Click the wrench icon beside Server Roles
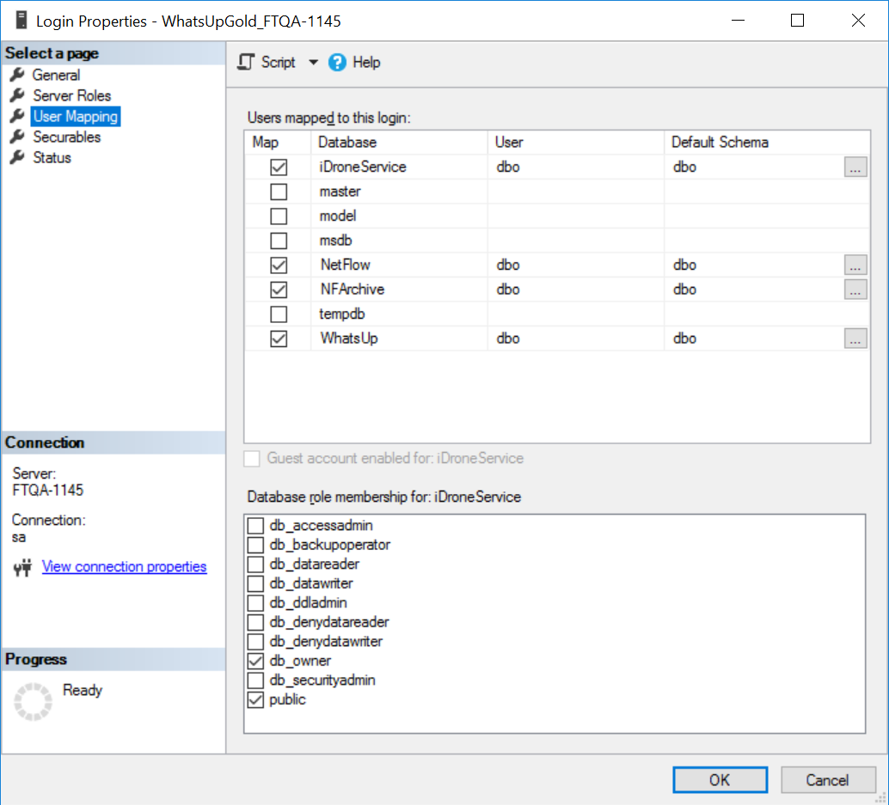The height and width of the screenshot is (805, 889). [17, 95]
